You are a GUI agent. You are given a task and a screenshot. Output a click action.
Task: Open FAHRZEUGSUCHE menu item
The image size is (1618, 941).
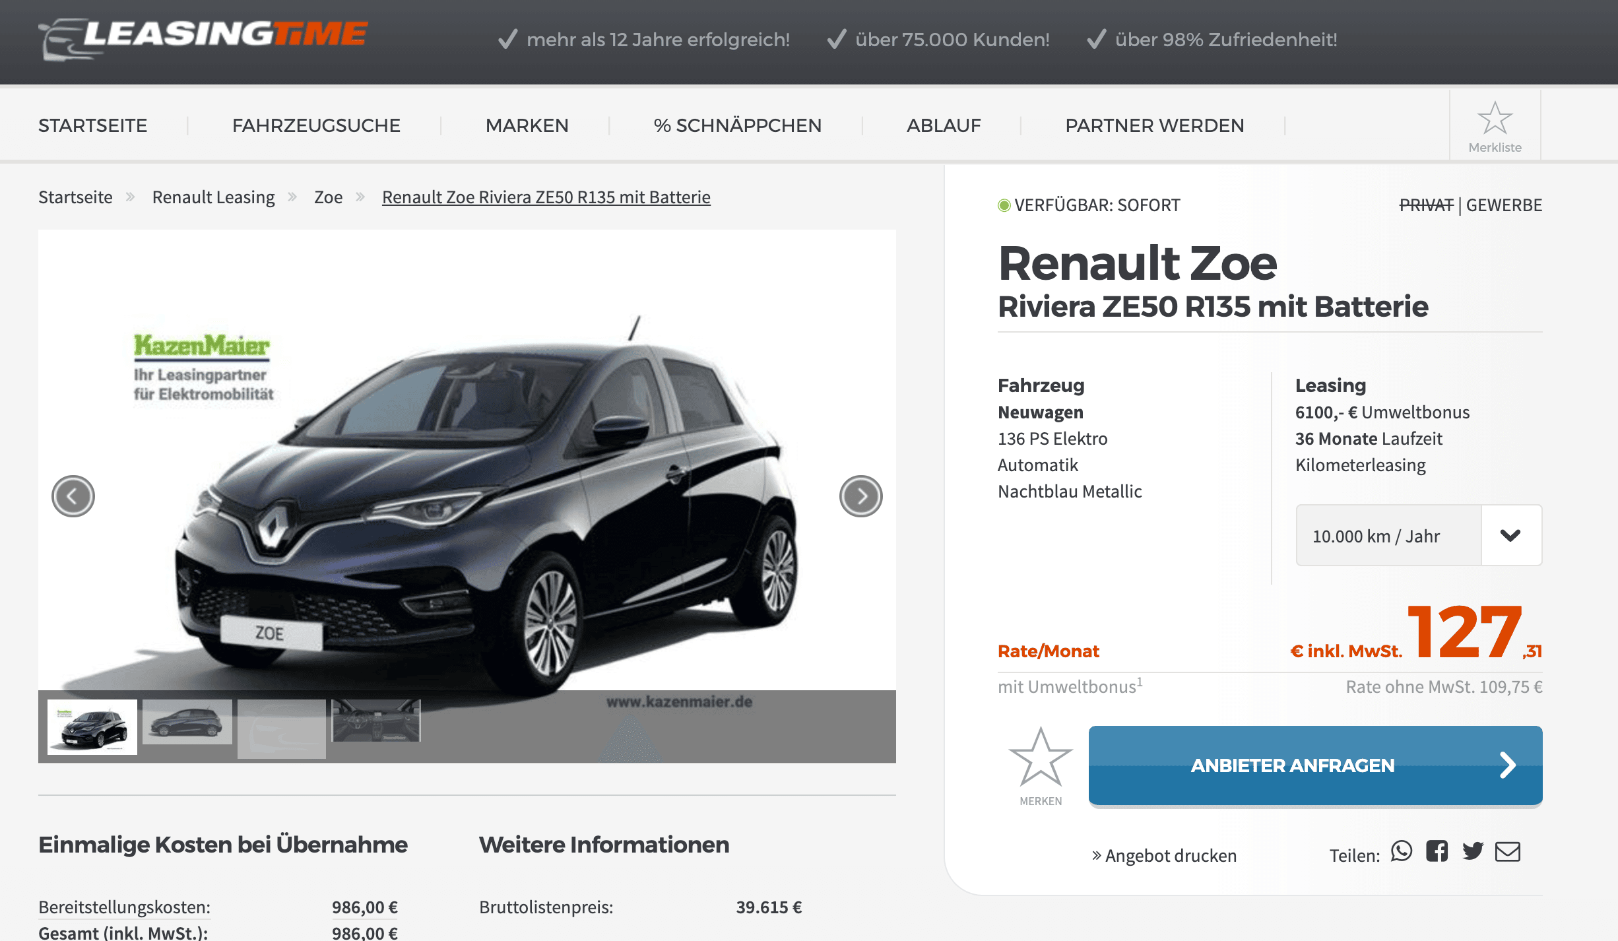[x=316, y=125]
